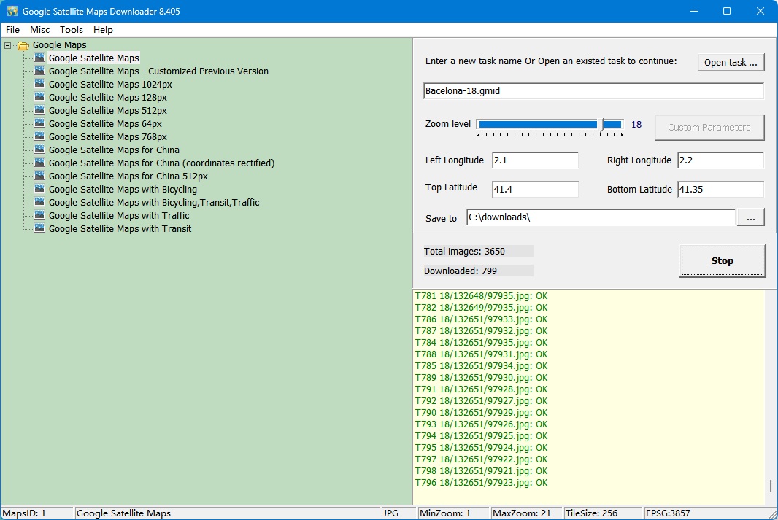Select Google Satellite Maps in the tree
Screen dimensions: 778x520
click(x=93, y=58)
